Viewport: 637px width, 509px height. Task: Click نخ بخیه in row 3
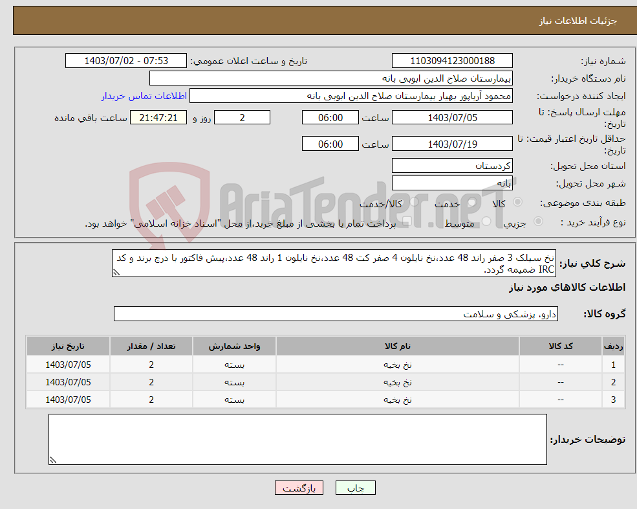[398, 400]
